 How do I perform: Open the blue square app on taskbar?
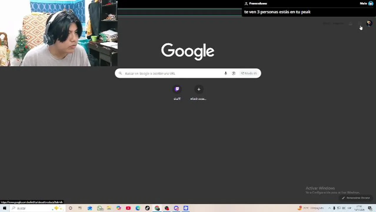pos(186,208)
